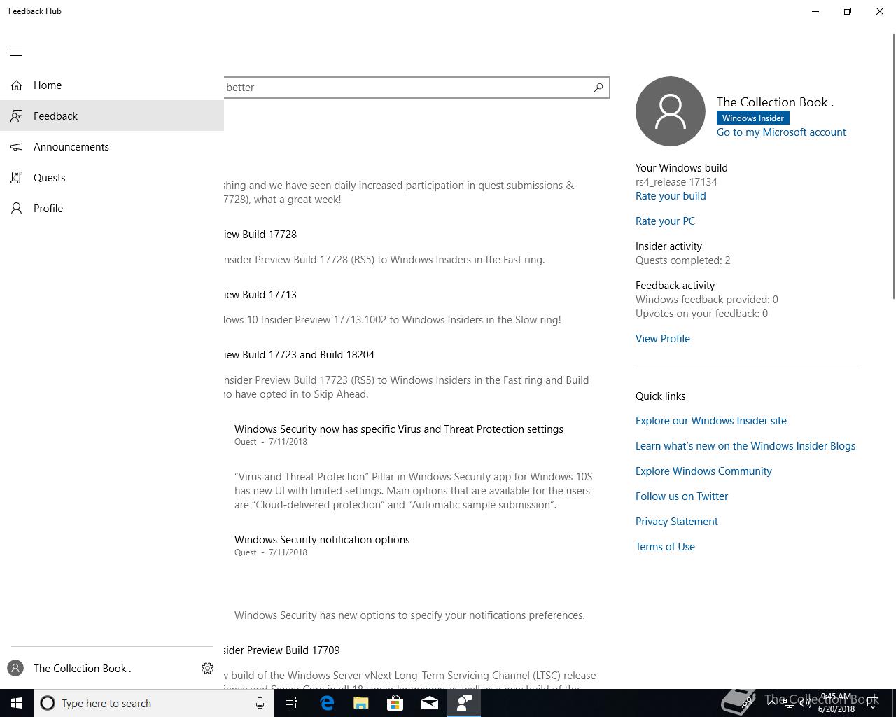Open Follow us on Twitter link
The width and height of the screenshot is (896, 717).
[682, 496]
